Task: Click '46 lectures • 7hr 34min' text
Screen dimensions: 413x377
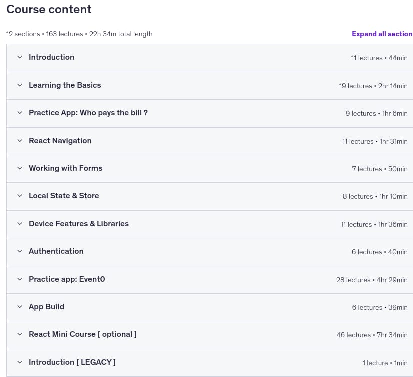Action: [372, 335]
